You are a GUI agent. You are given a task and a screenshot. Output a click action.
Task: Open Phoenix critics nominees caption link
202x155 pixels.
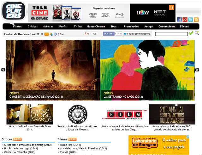77,128
